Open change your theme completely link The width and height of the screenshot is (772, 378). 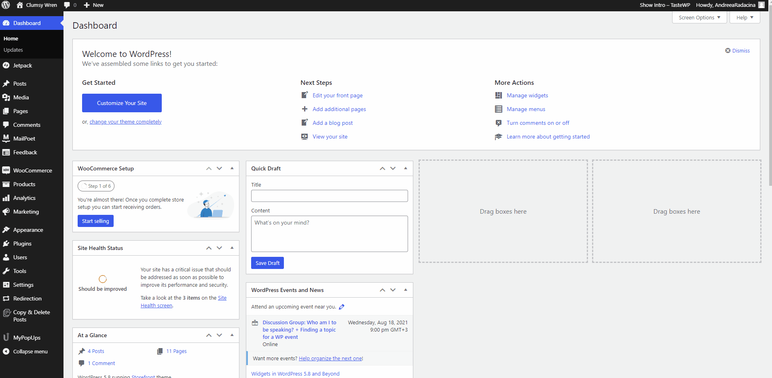(x=125, y=122)
